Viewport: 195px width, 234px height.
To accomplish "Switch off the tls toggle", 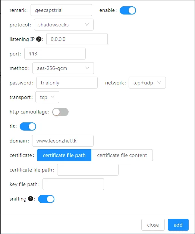I will (28, 126).
